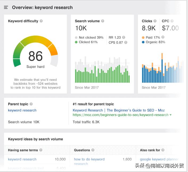
Task: Open the Moz Beginner's Guide result link
Action: (x=119, y=110)
